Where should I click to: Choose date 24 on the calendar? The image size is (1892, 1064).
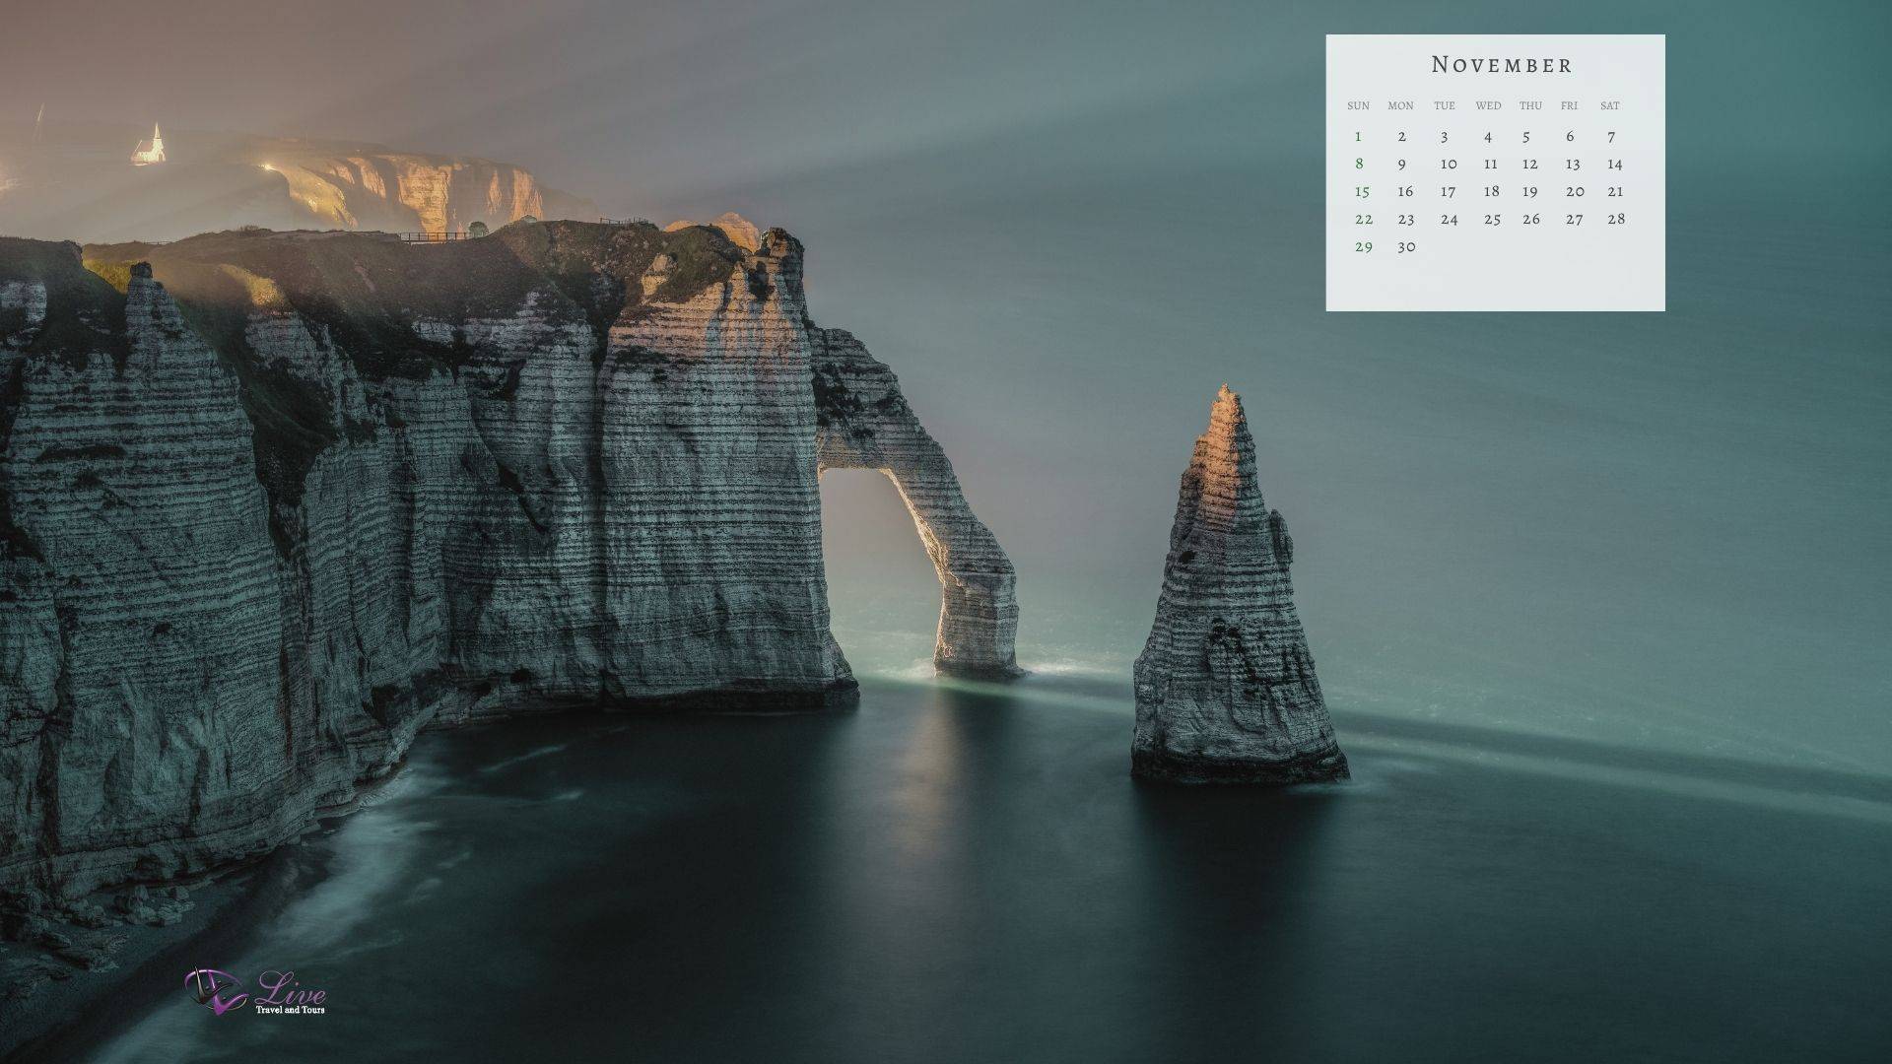[x=1449, y=219]
